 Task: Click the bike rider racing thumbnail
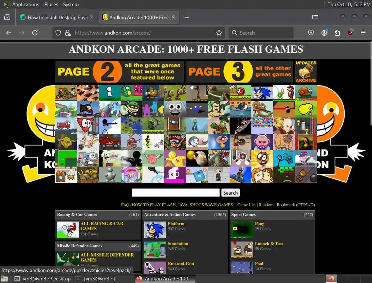point(68,230)
